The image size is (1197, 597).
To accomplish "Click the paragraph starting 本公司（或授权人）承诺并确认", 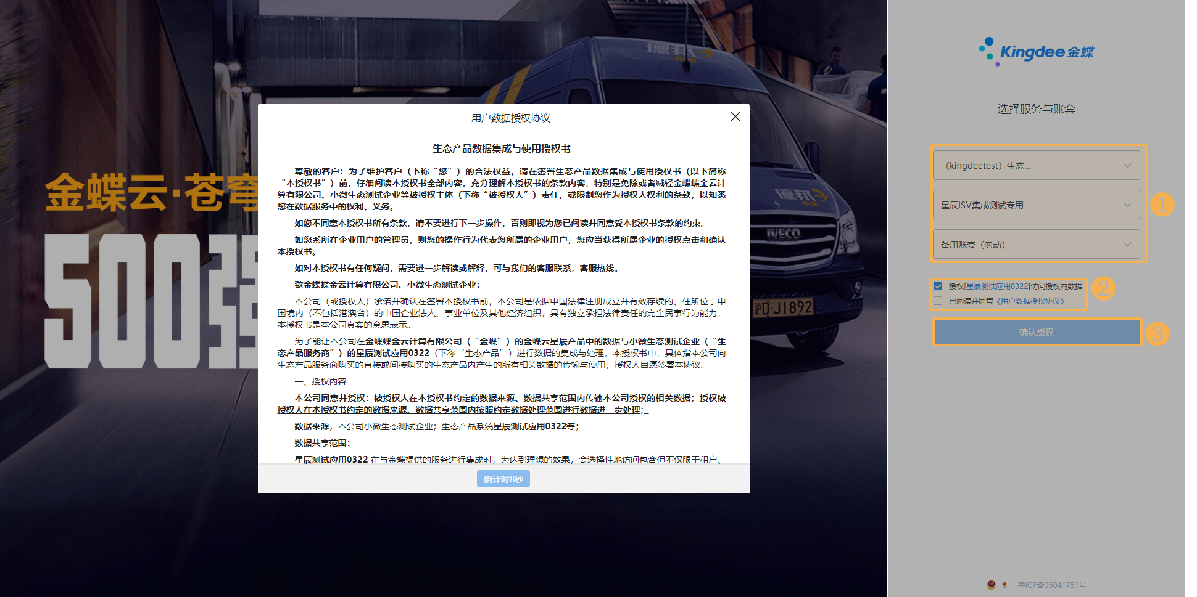I will (502, 313).
